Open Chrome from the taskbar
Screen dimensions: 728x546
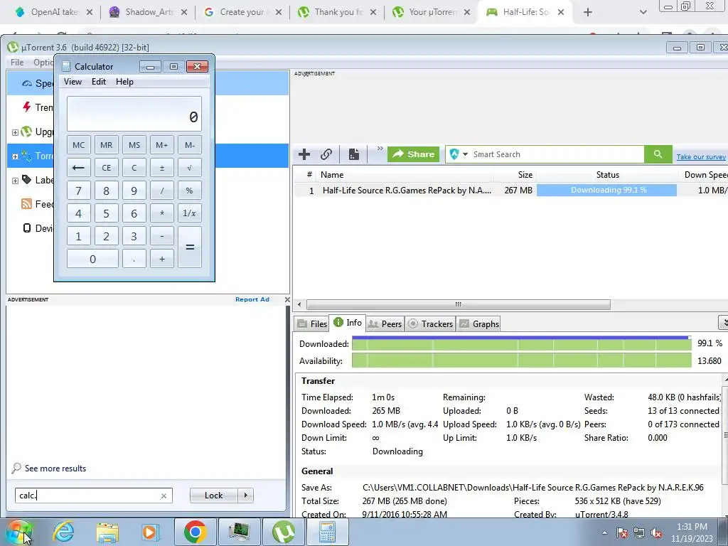(195, 532)
